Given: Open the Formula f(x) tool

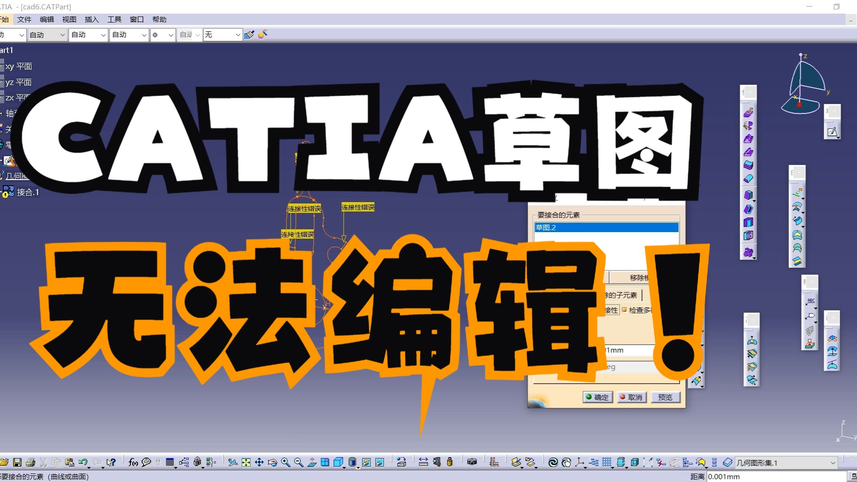Looking at the screenshot, I should pos(133,462).
